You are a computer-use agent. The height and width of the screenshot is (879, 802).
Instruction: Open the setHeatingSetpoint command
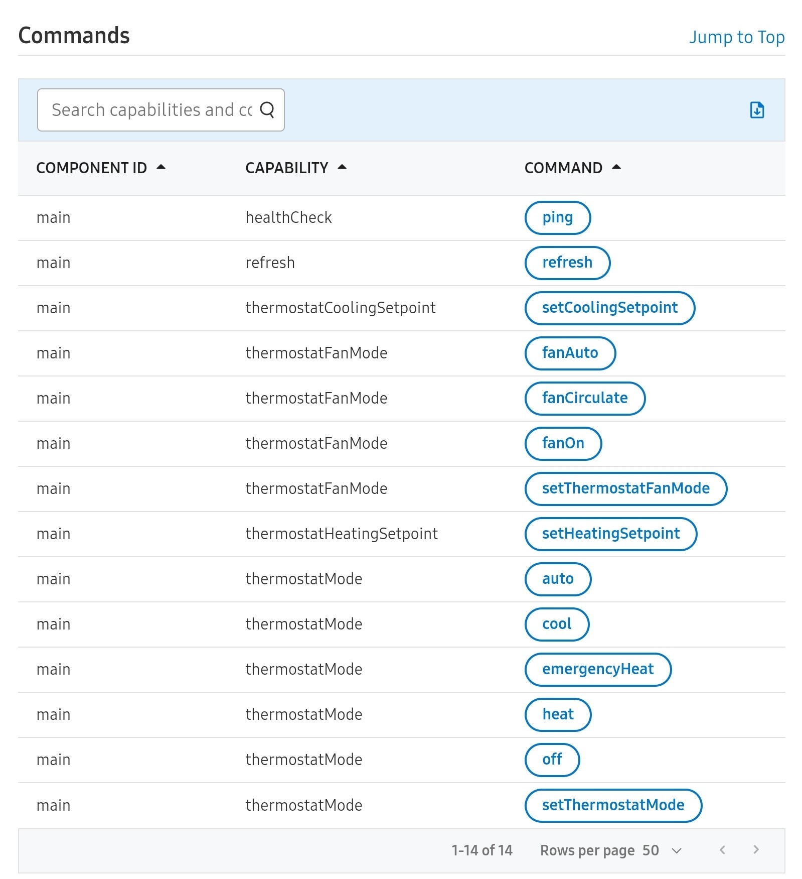(x=610, y=534)
